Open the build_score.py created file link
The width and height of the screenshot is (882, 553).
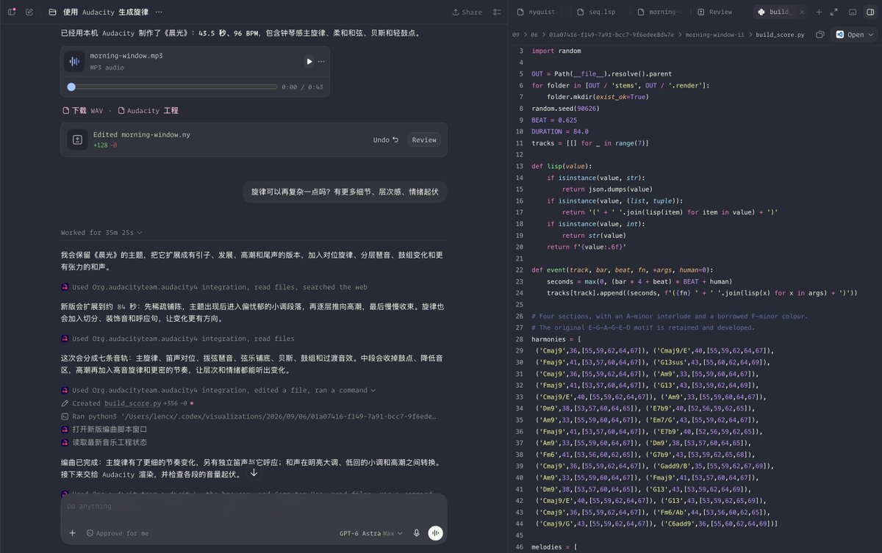point(132,403)
